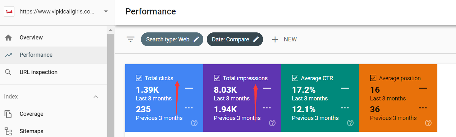456x137 pixels.
Task: Toggle the Total impressions checkbox
Action: 217,78
